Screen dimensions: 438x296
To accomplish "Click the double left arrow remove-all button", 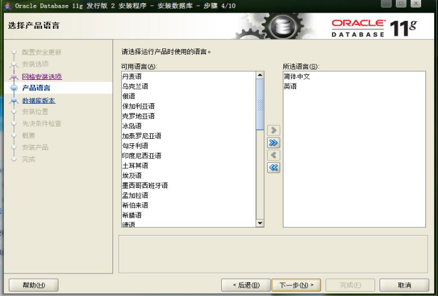I will tap(273, 168).
